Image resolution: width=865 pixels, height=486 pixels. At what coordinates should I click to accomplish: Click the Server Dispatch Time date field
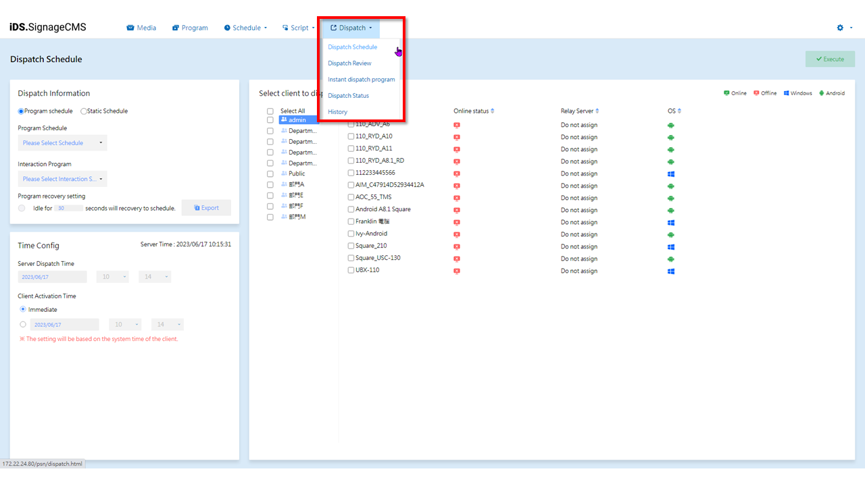click(53, 277)
